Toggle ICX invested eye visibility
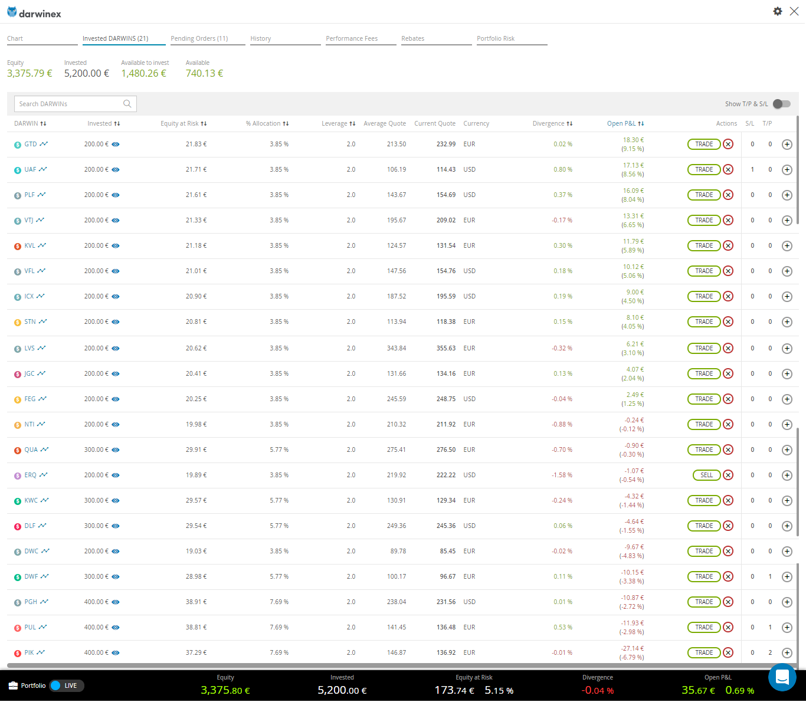The height and width of the screenshot is (702, 806). [116, 296]
